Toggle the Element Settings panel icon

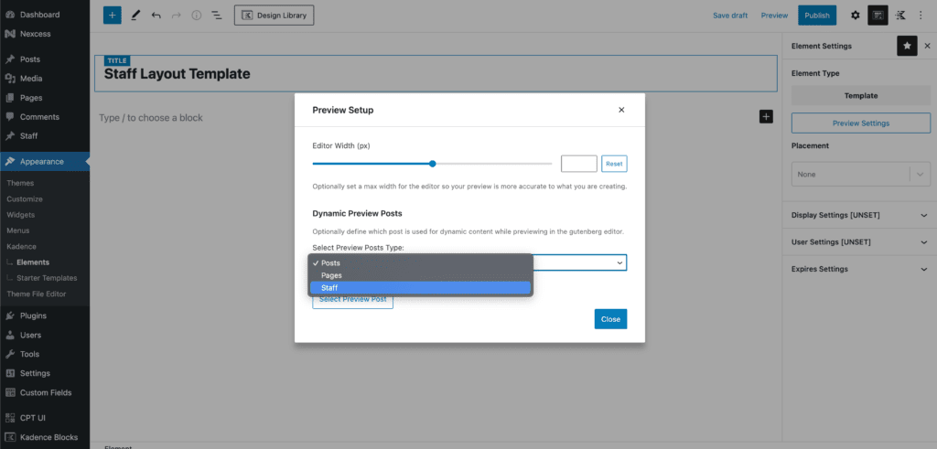[878, 16]
